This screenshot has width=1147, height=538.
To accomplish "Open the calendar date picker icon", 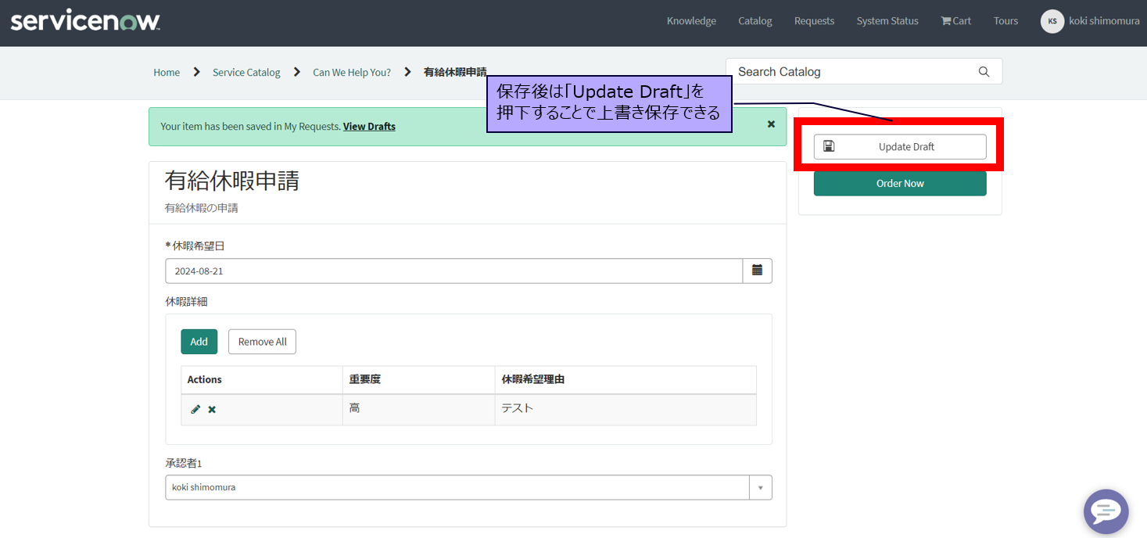I will (757, 271).
